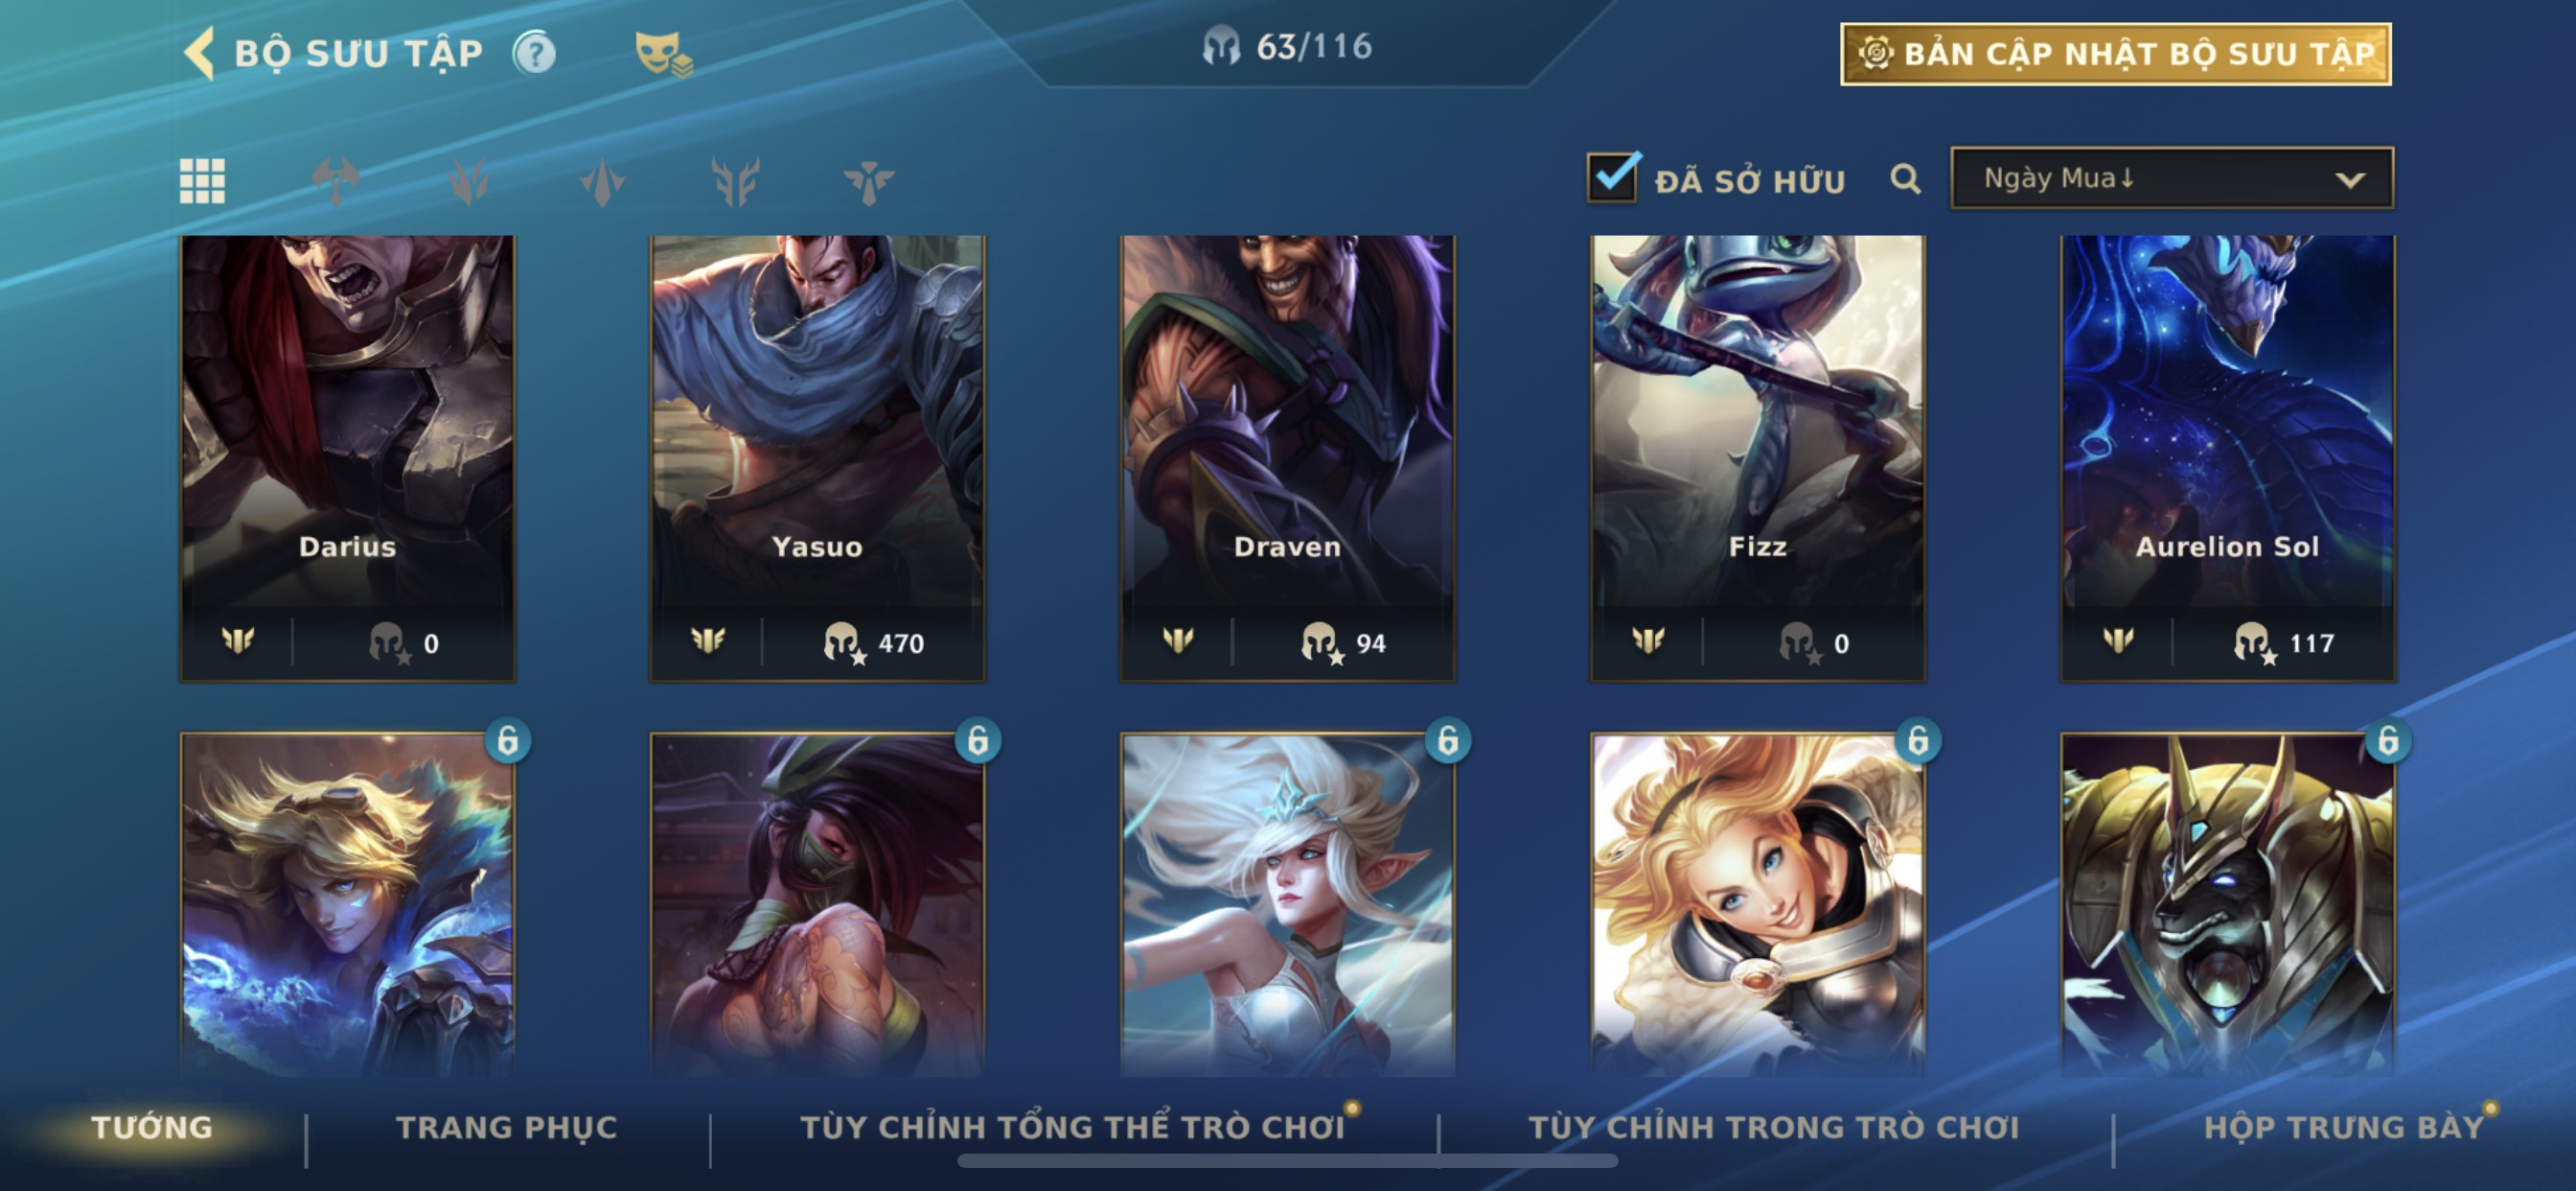Click the horizontal scrollbar below the tabs
The image size is (2576, 1191).
[x=1287, y=1161]
